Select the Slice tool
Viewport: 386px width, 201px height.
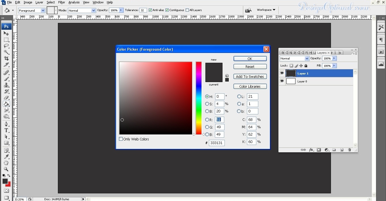tap(6, 65)
